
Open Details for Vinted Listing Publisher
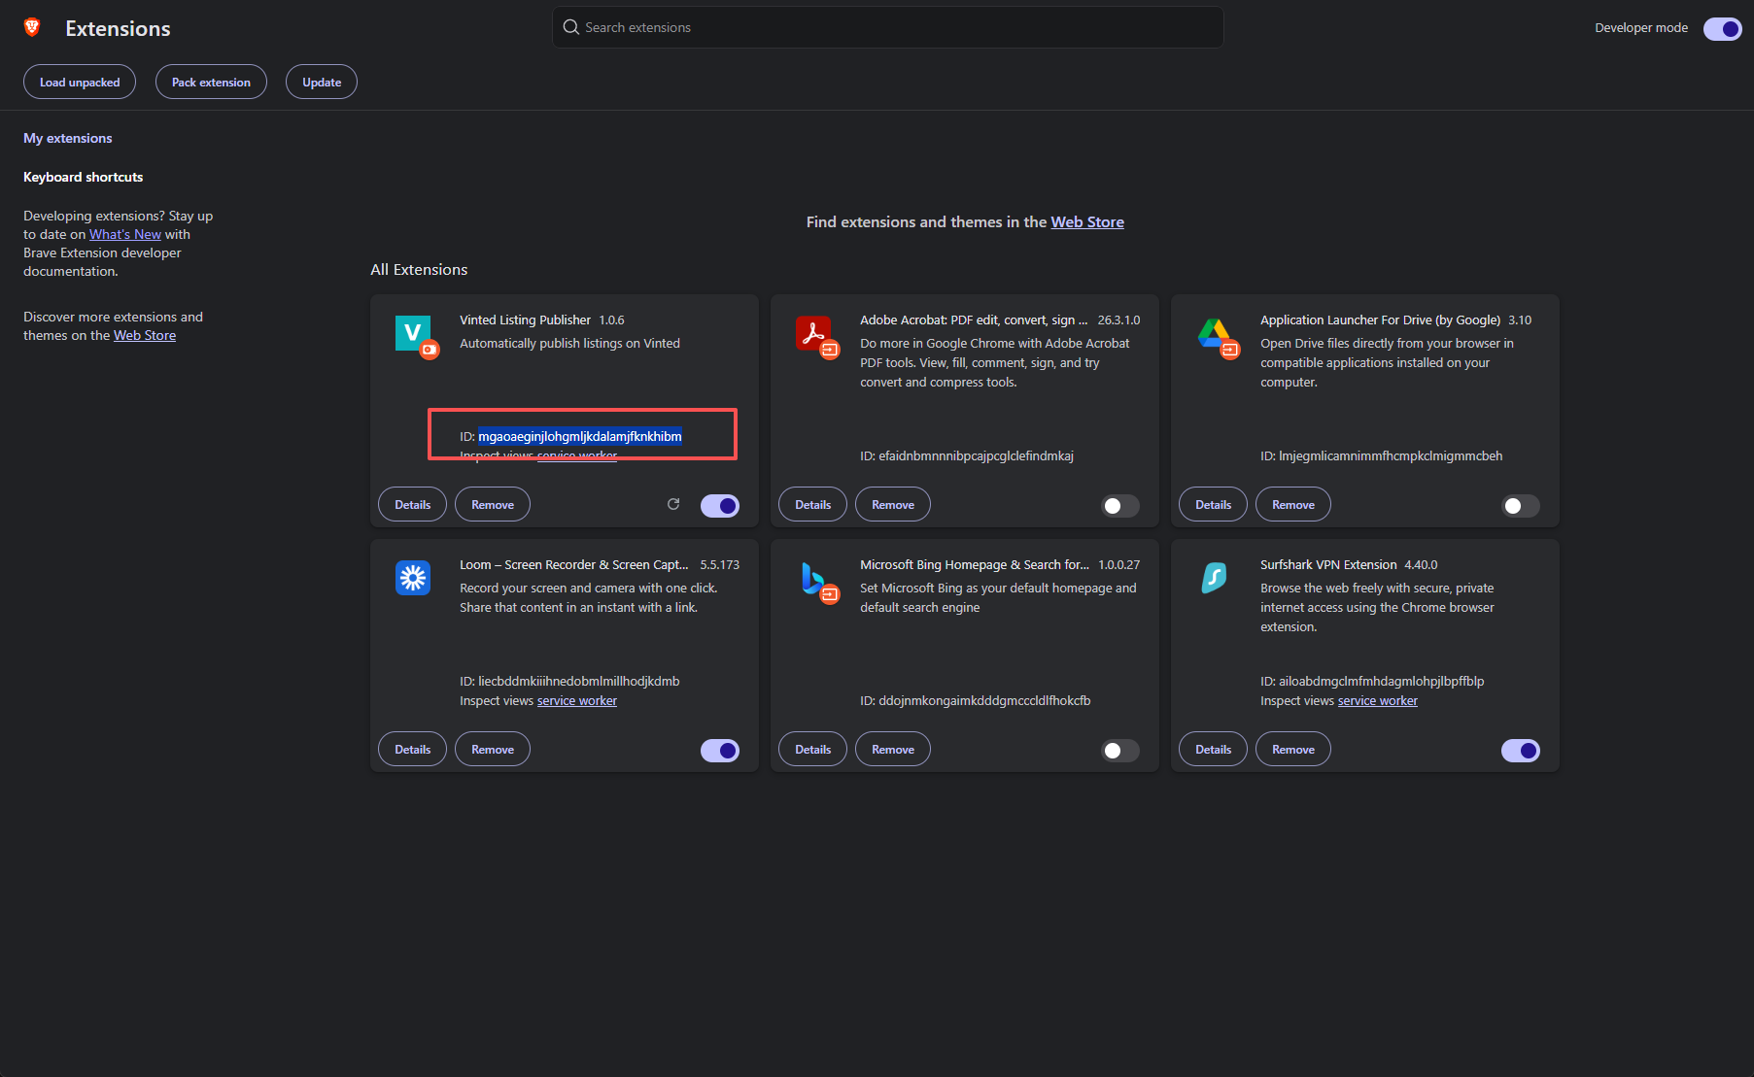(x=412, y=504)
